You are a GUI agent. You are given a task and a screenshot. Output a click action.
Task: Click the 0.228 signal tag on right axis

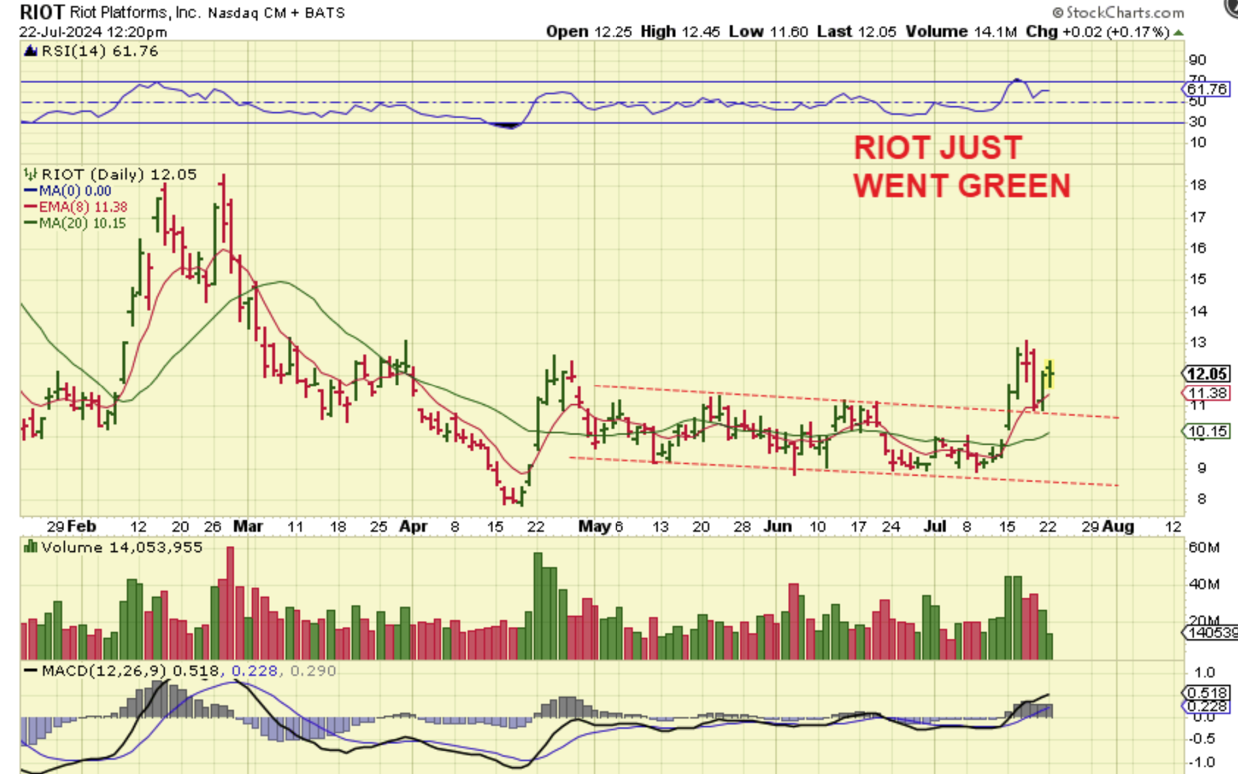(x=1207, y=706)
